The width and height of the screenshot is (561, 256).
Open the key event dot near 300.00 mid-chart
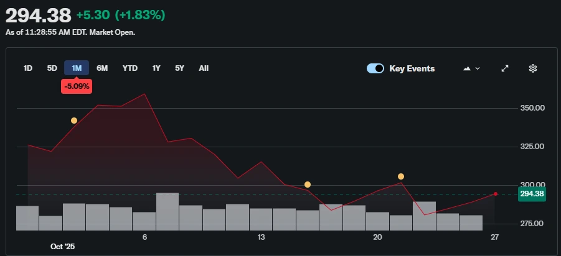coord(308,185)
